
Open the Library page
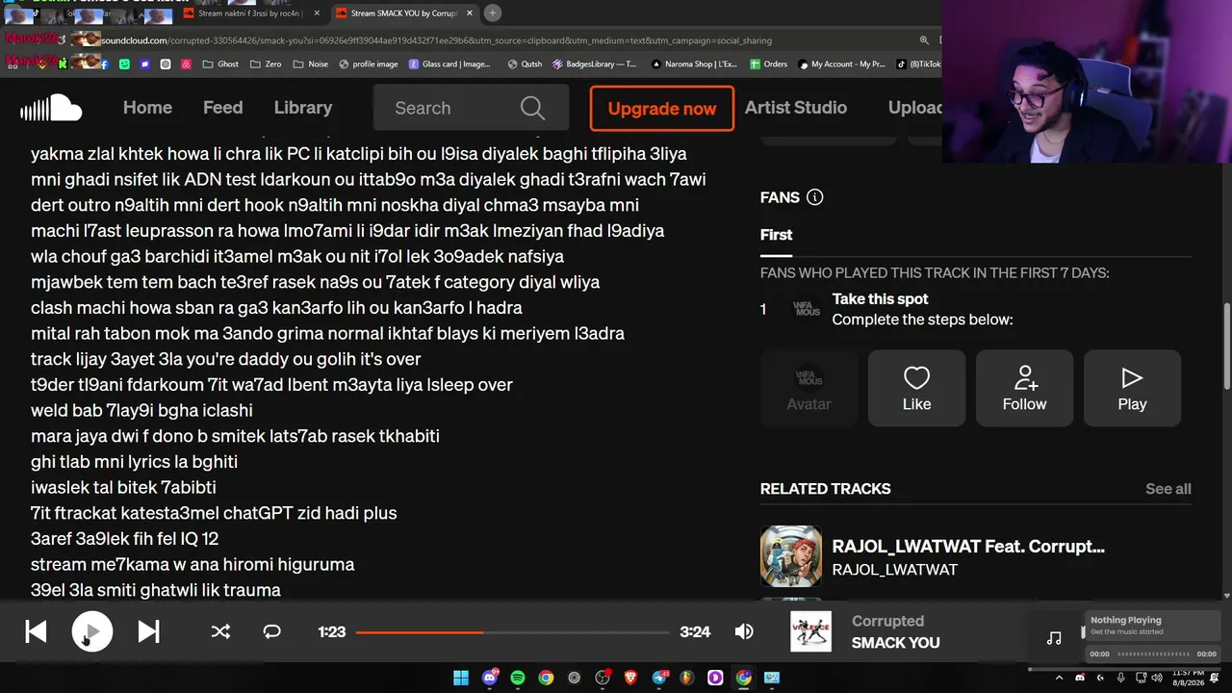303,108
